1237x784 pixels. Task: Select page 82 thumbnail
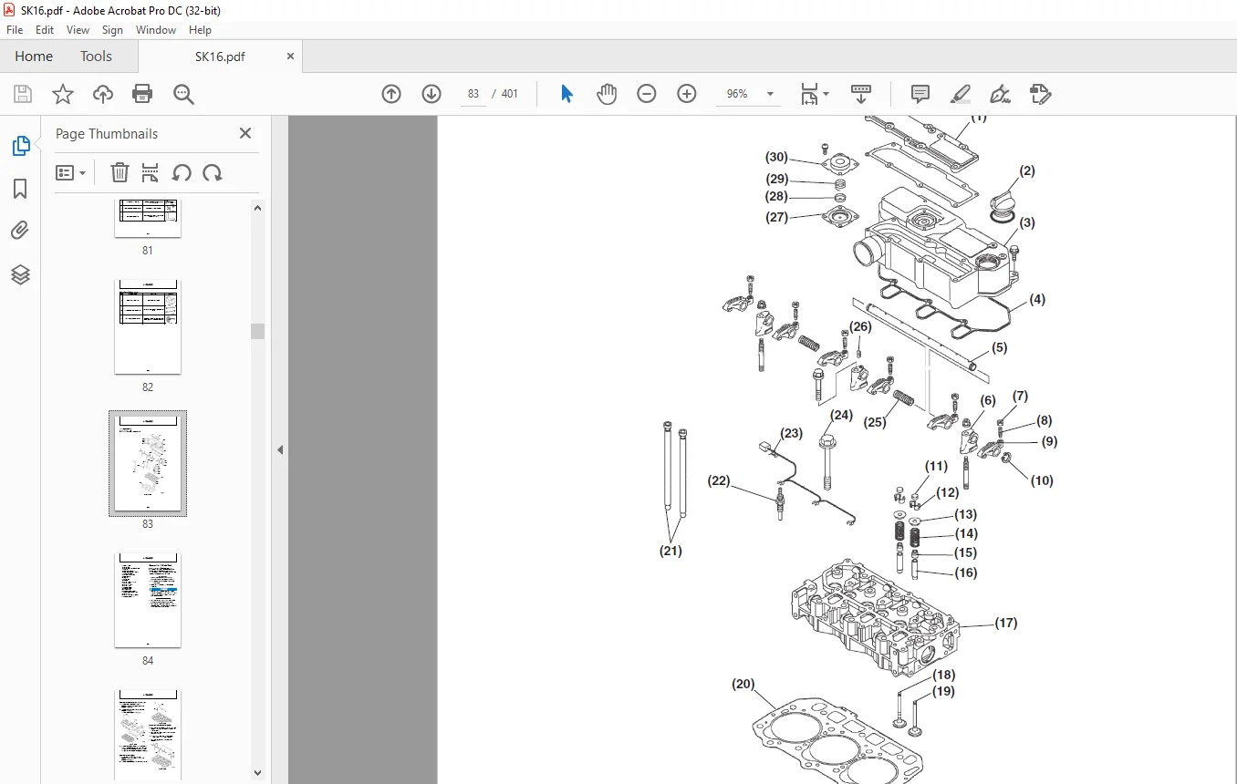(148, 327)
